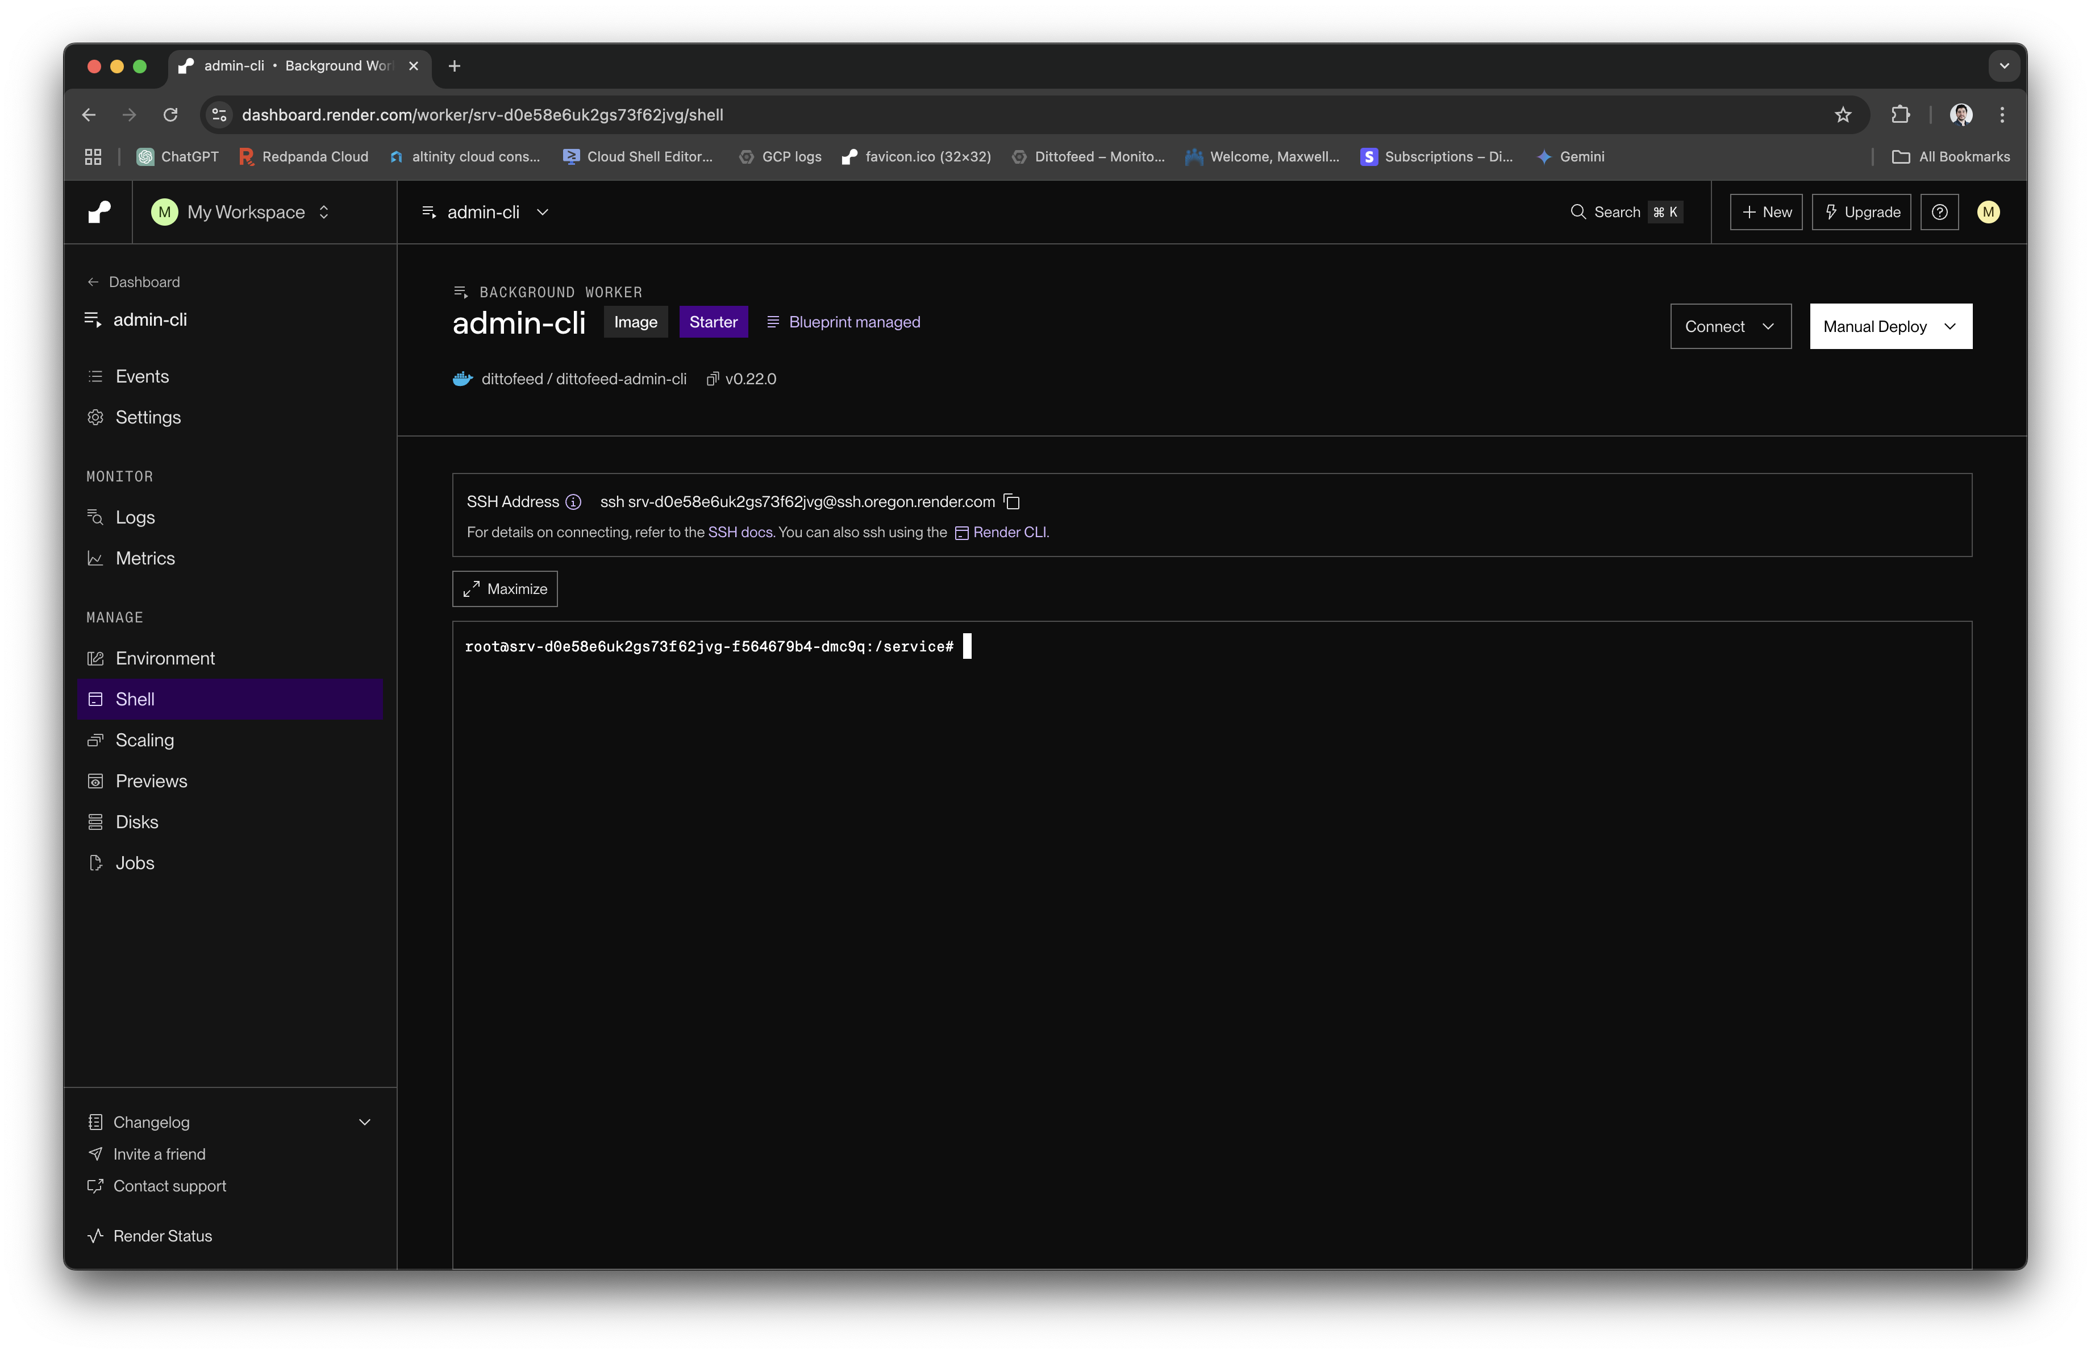Click the Starter plan badge

tap(713, 322)
